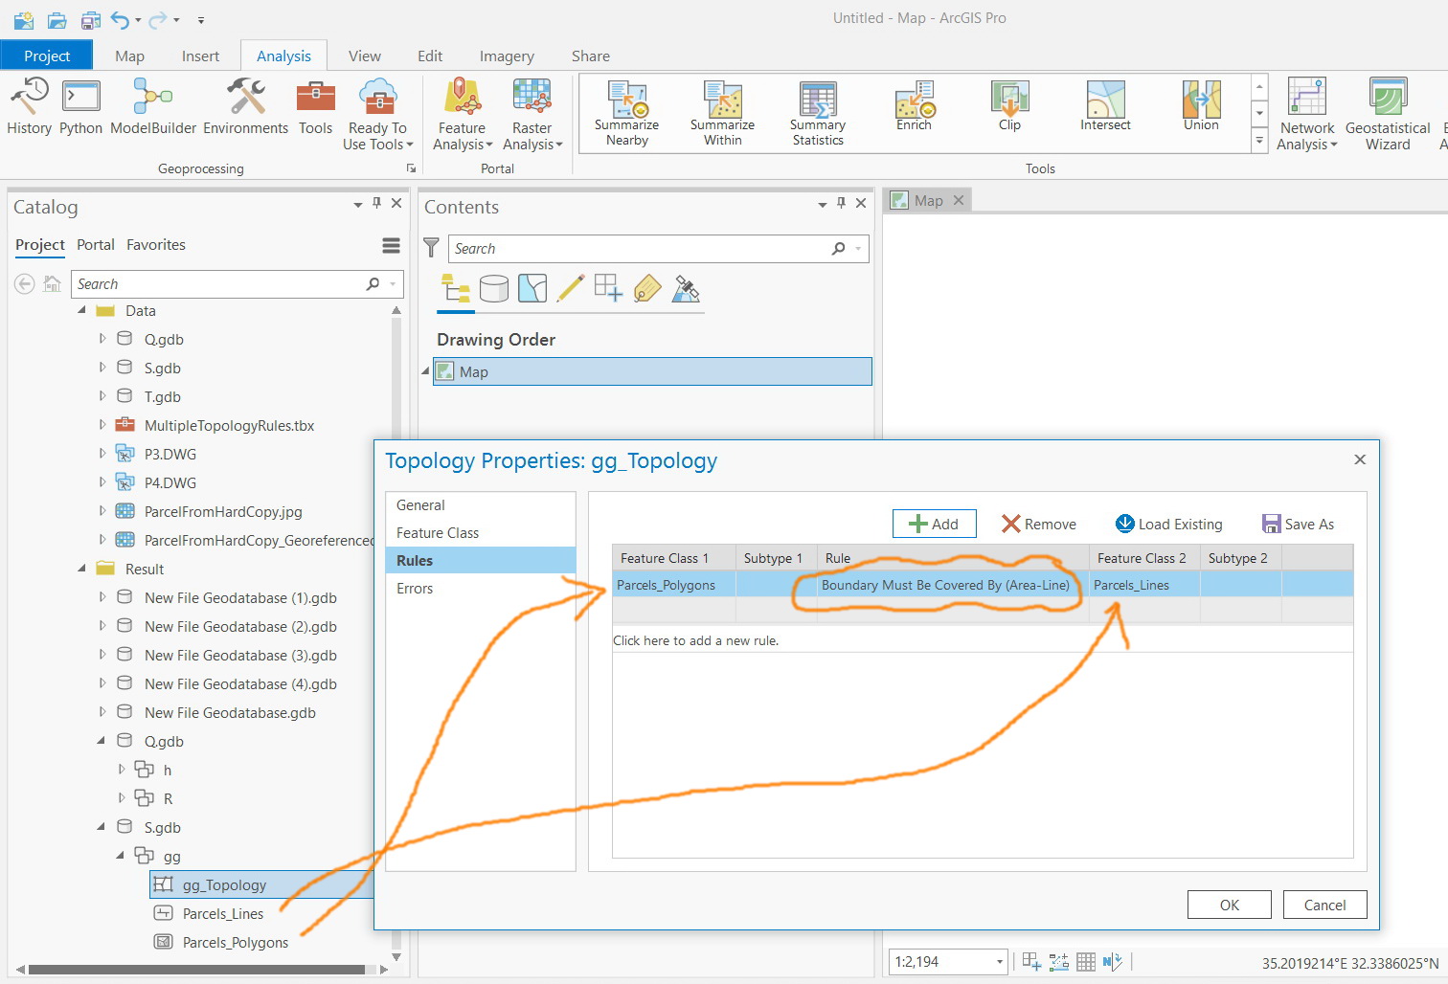
Task: List Contents by perspective imagery
Action: click(x=686, y=288)
